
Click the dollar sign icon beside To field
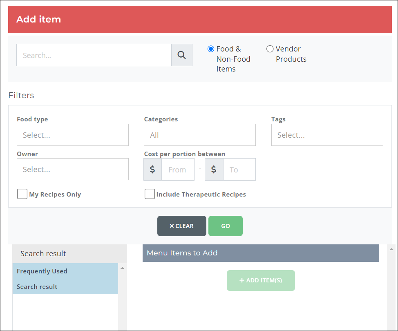pyautogui.click(x=214, y=169)
